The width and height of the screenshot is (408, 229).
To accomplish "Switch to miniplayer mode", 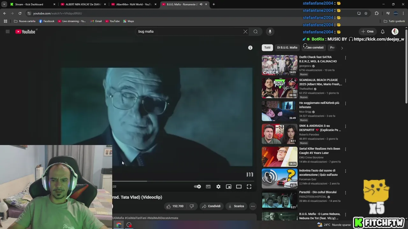I will point(229,187).
